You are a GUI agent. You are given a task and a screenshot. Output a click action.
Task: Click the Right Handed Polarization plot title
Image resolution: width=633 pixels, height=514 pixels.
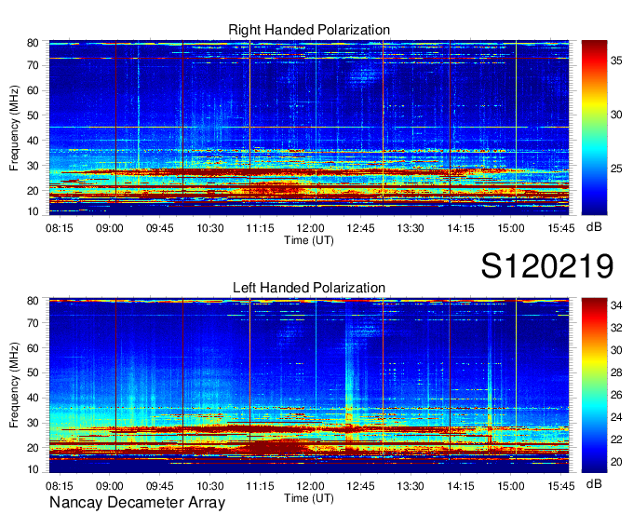(309, 30)
